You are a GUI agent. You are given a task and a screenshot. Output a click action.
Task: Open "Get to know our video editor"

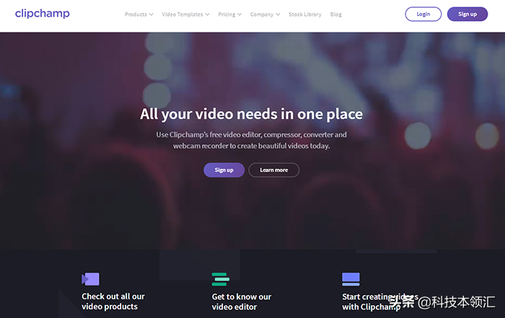coord(241,301)
